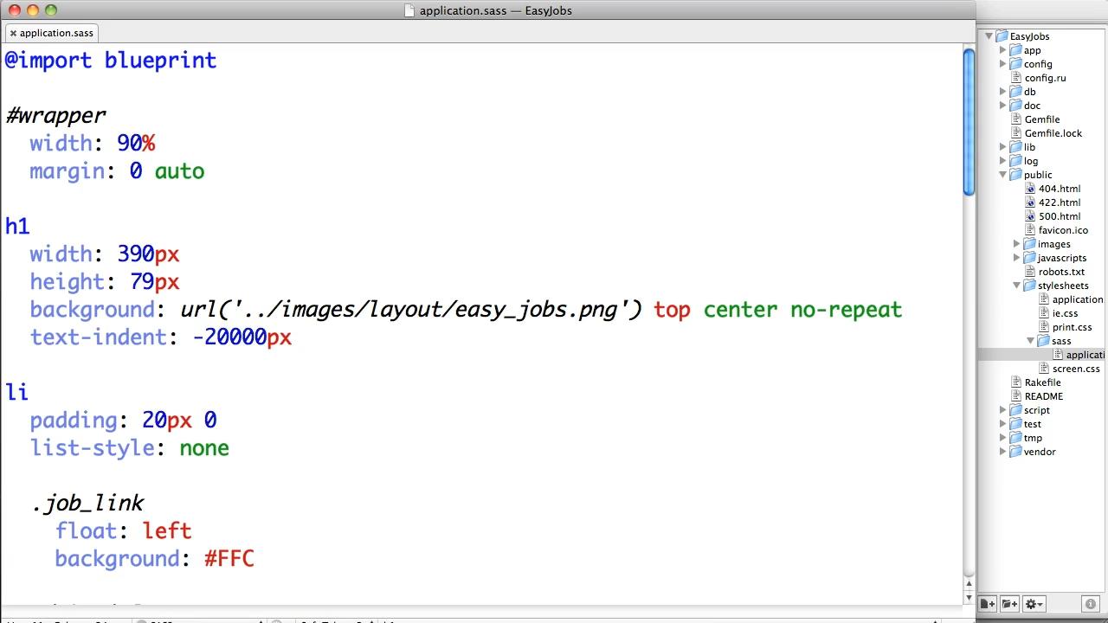1108x623 pixels.
Task: Click the print.css file icon
Action: coord(1044,327)
